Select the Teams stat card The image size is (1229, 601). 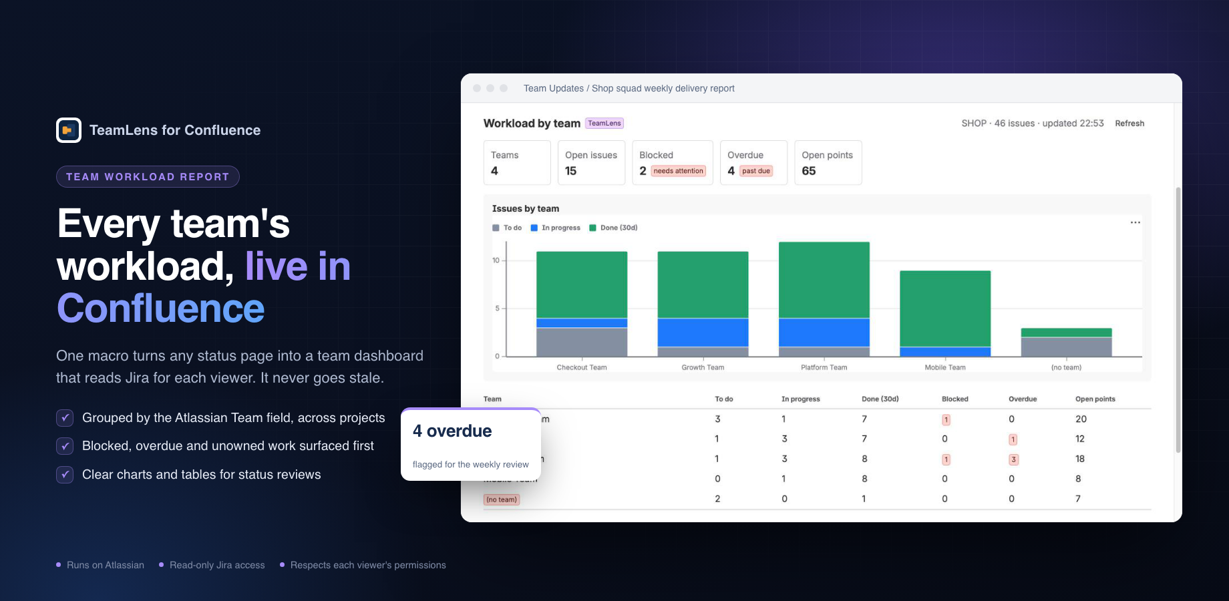click(517, 162)
